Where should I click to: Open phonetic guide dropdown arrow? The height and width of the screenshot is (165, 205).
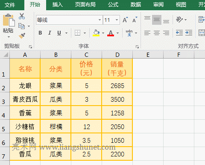pyautogui.click(x=136, y=33)
